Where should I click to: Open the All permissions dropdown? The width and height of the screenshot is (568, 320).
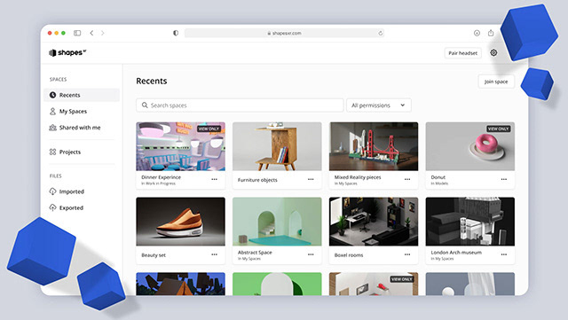click(379, 105)
